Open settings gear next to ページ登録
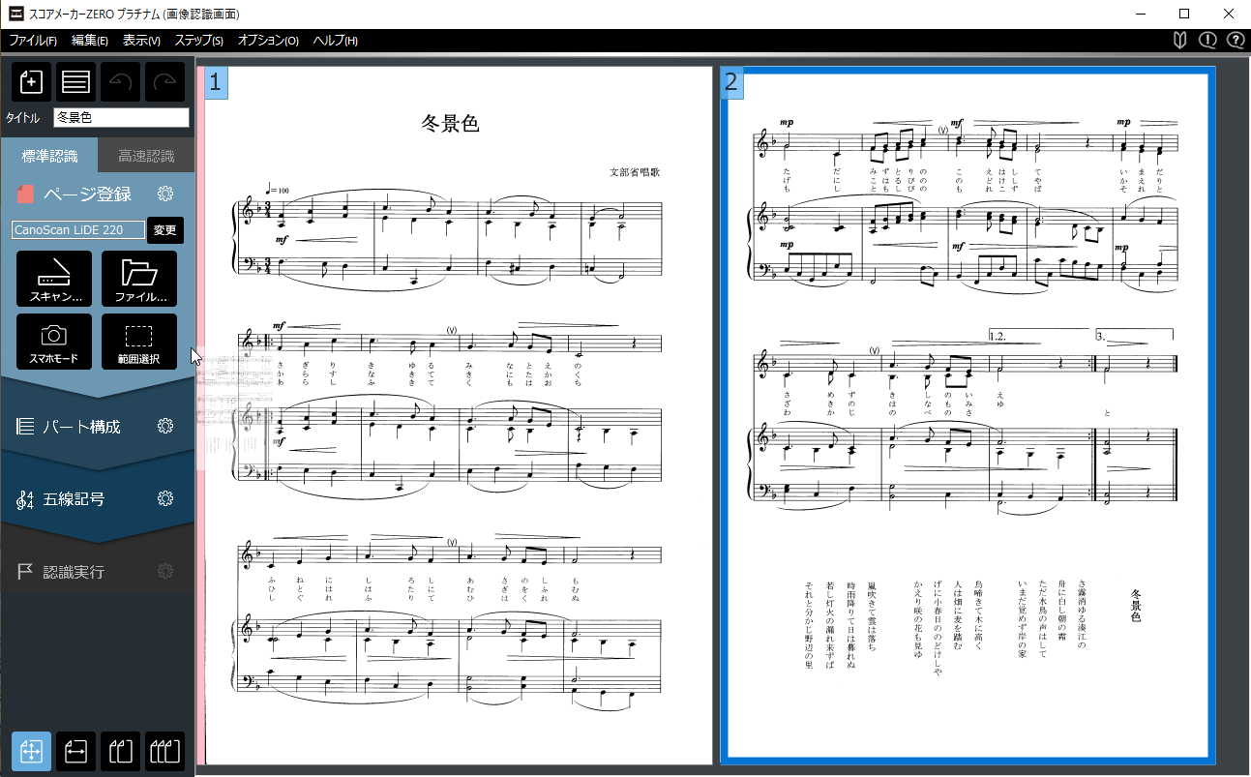Screen dimensions: 1251x777 coord(165,194)
